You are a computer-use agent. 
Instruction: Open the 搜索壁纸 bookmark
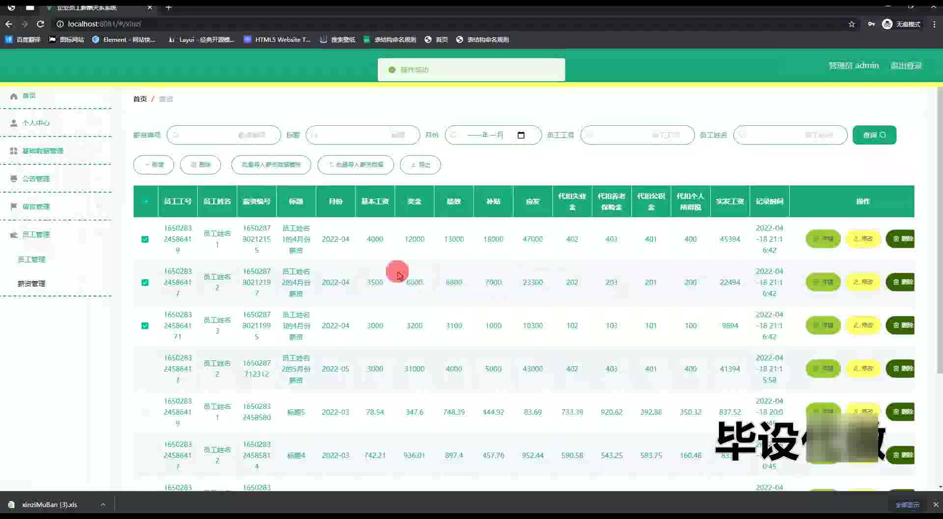(x=337, y=39)
